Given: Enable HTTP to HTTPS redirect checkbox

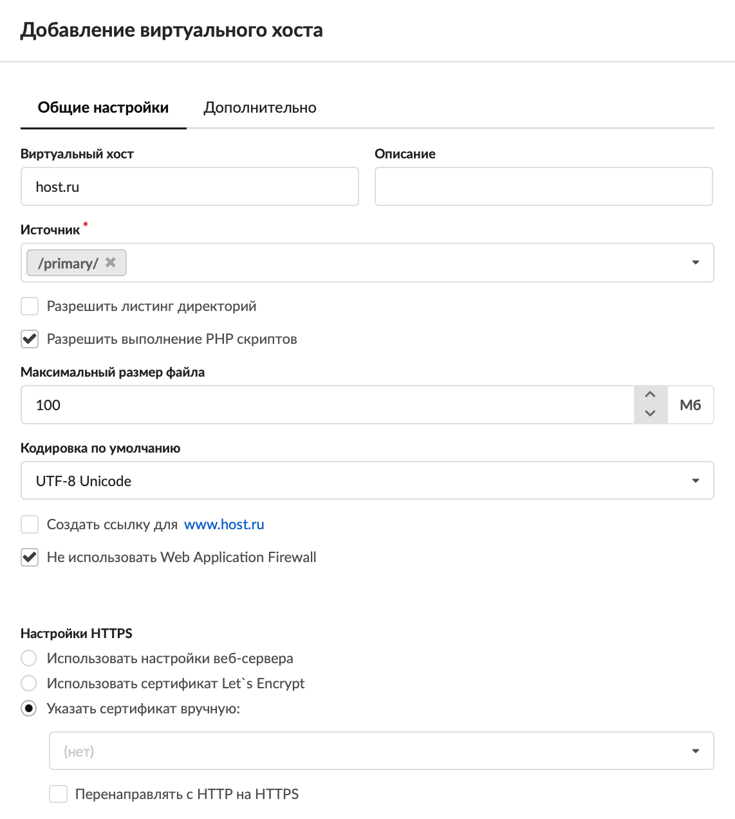Looking at the screenshot, I should pyautogui.click(x=59, y=795).
